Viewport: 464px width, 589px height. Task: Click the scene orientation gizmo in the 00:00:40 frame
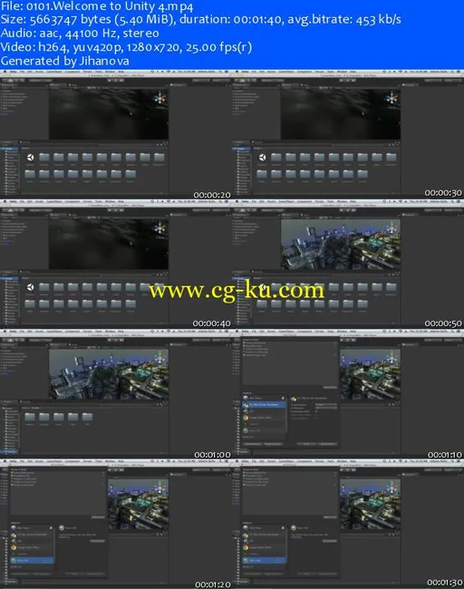(x=159, y=227)
